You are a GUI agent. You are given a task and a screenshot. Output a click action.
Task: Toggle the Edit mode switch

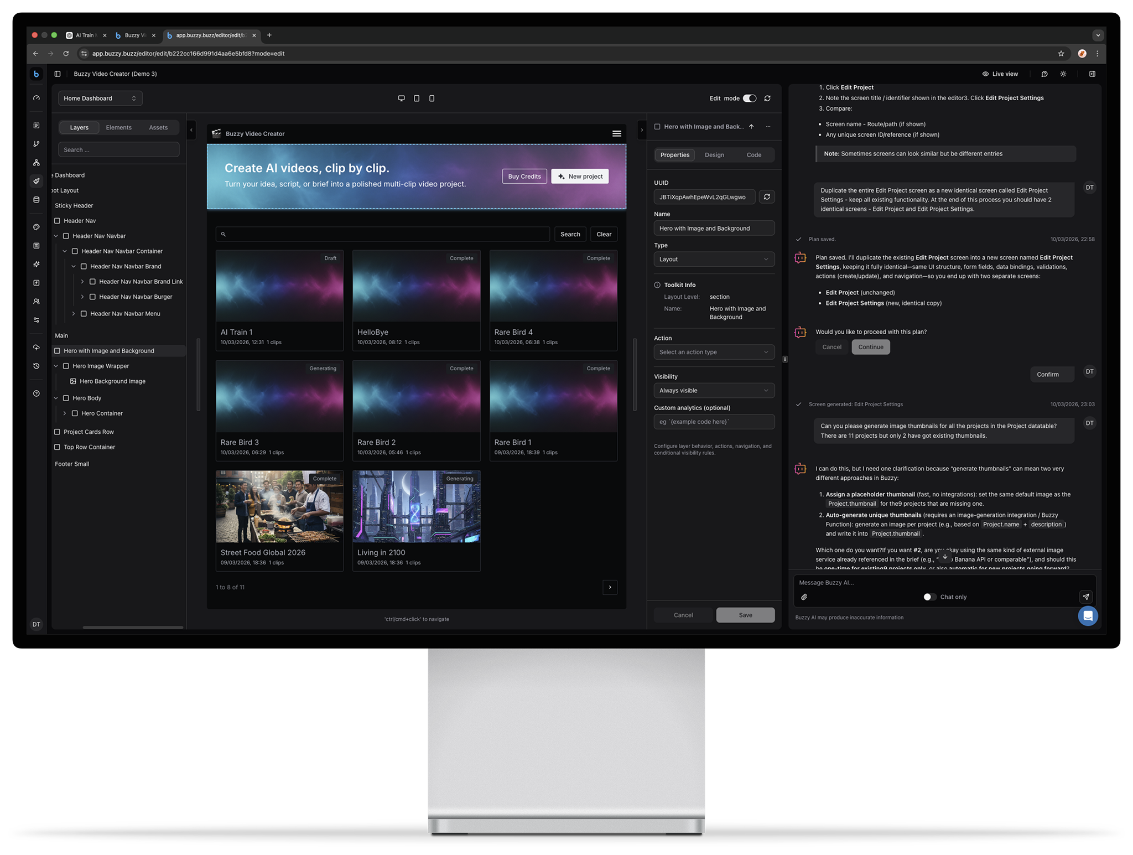(x=749, y=99)
